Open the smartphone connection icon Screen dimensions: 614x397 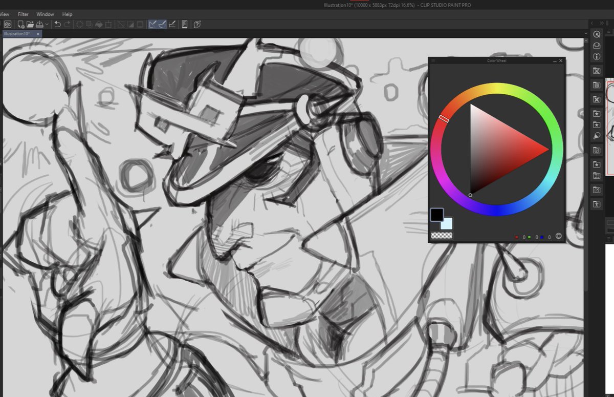[x=185, y=24]
